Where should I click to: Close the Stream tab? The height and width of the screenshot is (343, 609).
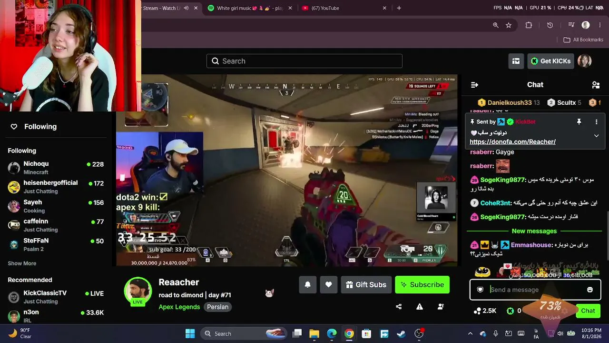pyautogui.click(x=196, y=8)
